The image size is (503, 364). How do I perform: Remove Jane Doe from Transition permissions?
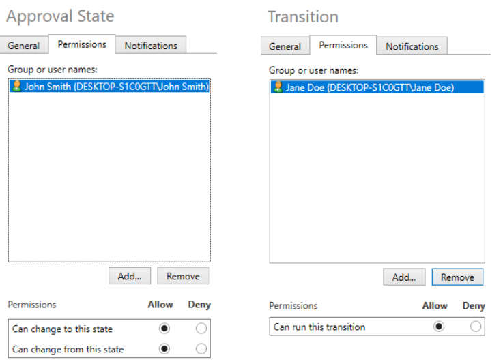click(x=457, y=277)
